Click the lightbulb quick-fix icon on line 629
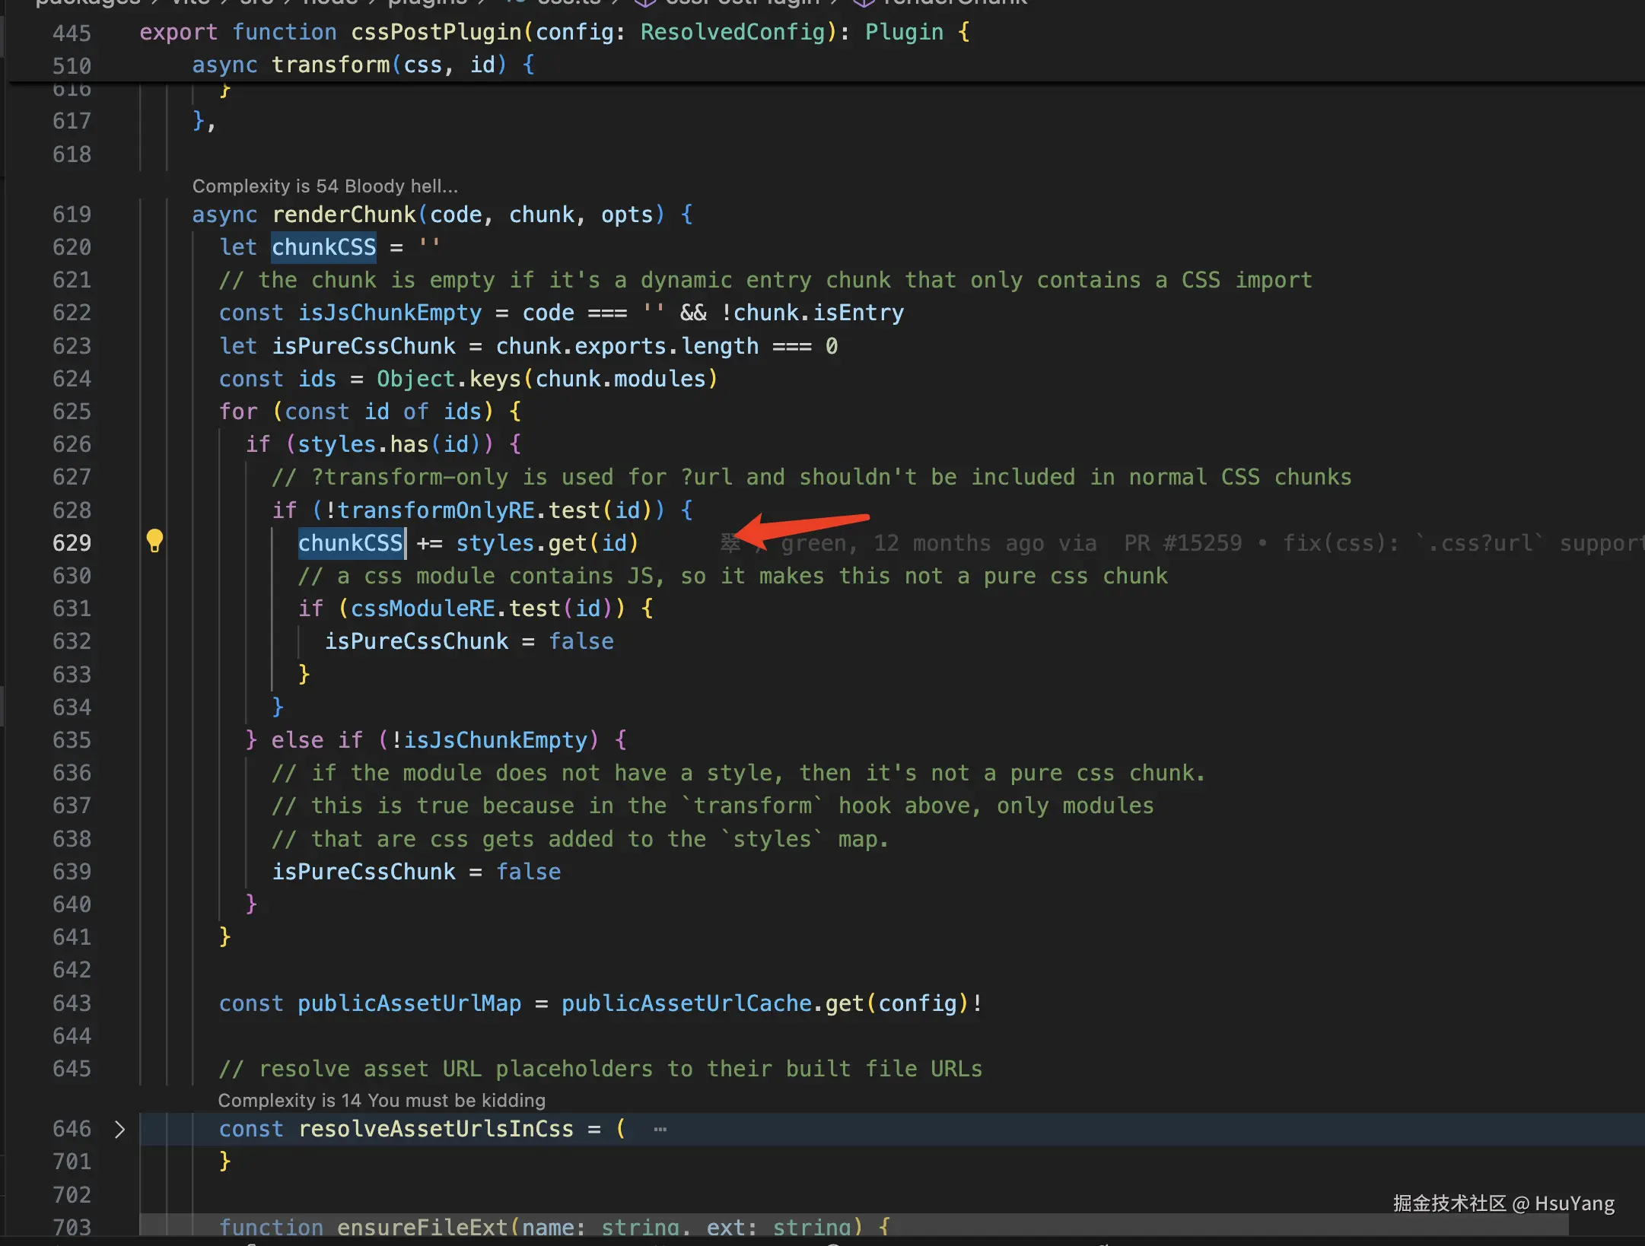The height and width of the screenshot is (1246, 1645). (x=154, y=540)
